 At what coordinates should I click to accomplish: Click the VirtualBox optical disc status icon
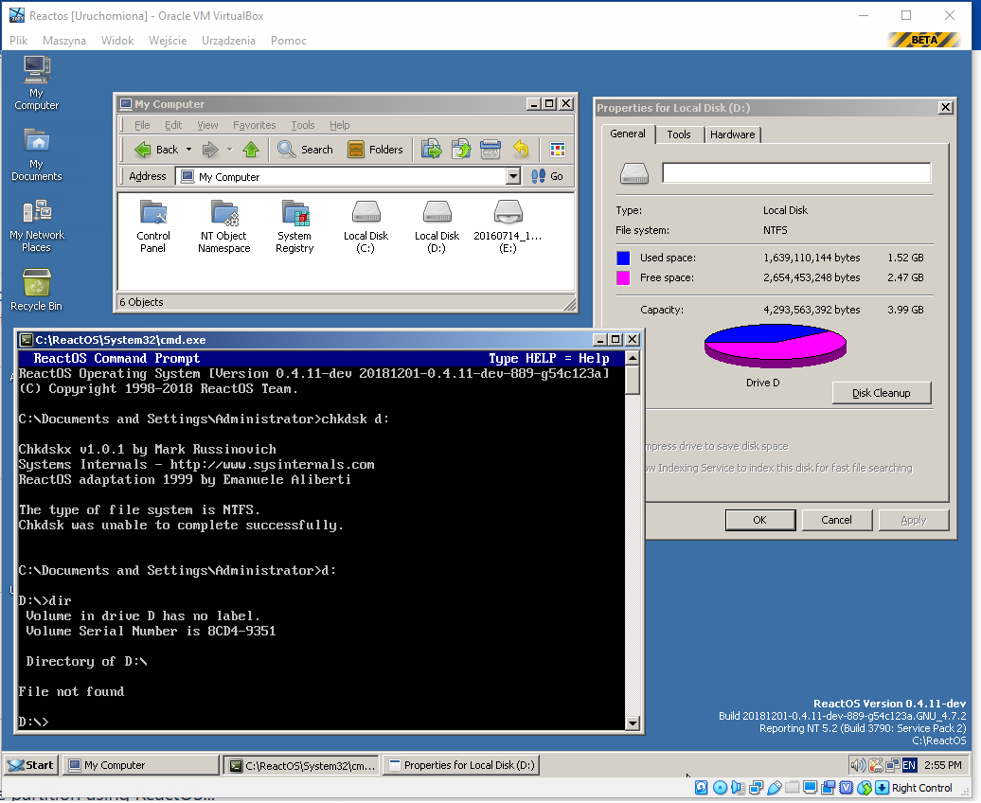[720, 788]
